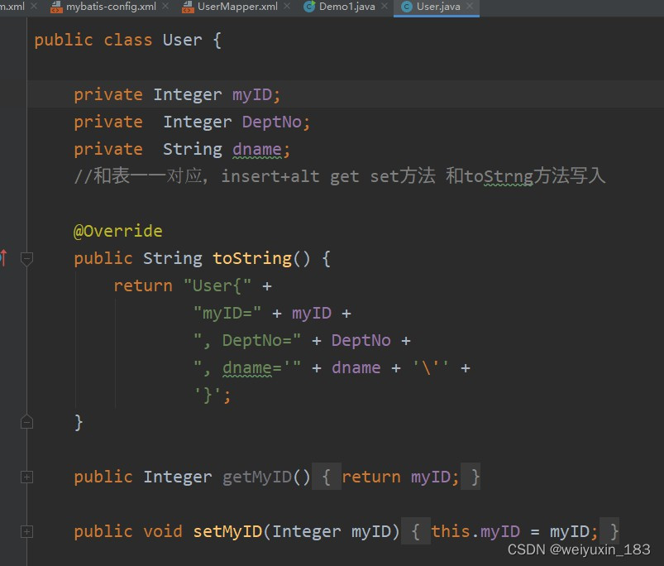This screenshot has width=664, height=566.
Task: Click the "User{" string literal
Action: (217, 285)
